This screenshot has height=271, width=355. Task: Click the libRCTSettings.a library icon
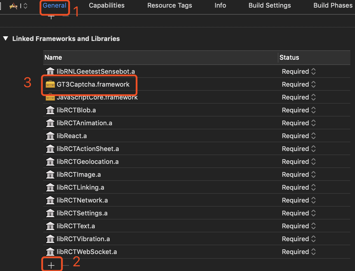(x=50, y=213)
